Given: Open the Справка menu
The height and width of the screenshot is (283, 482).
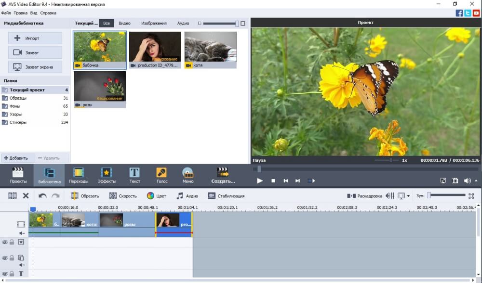Looking at the screenshot, I should point(48,13).
